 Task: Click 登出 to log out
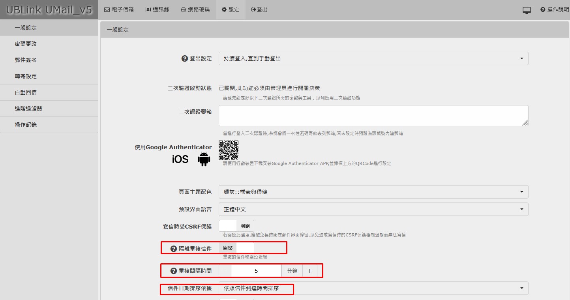[259, 9]
